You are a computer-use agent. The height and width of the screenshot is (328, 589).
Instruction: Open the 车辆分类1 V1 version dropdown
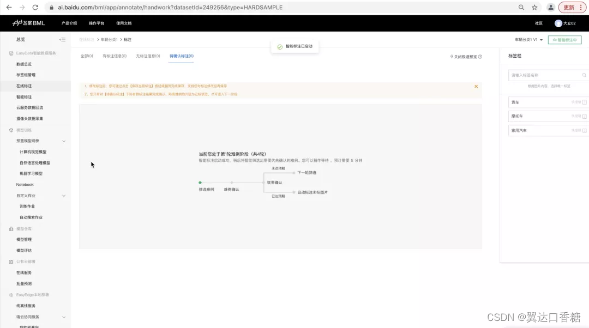coord(528,40)
